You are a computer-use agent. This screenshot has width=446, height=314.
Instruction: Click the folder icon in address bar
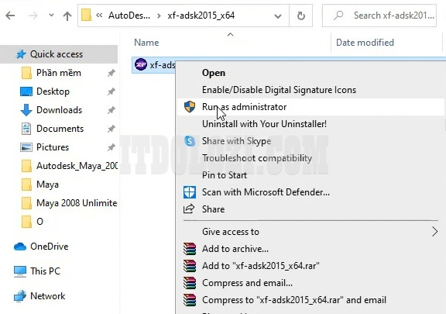(x=86, y=15)
